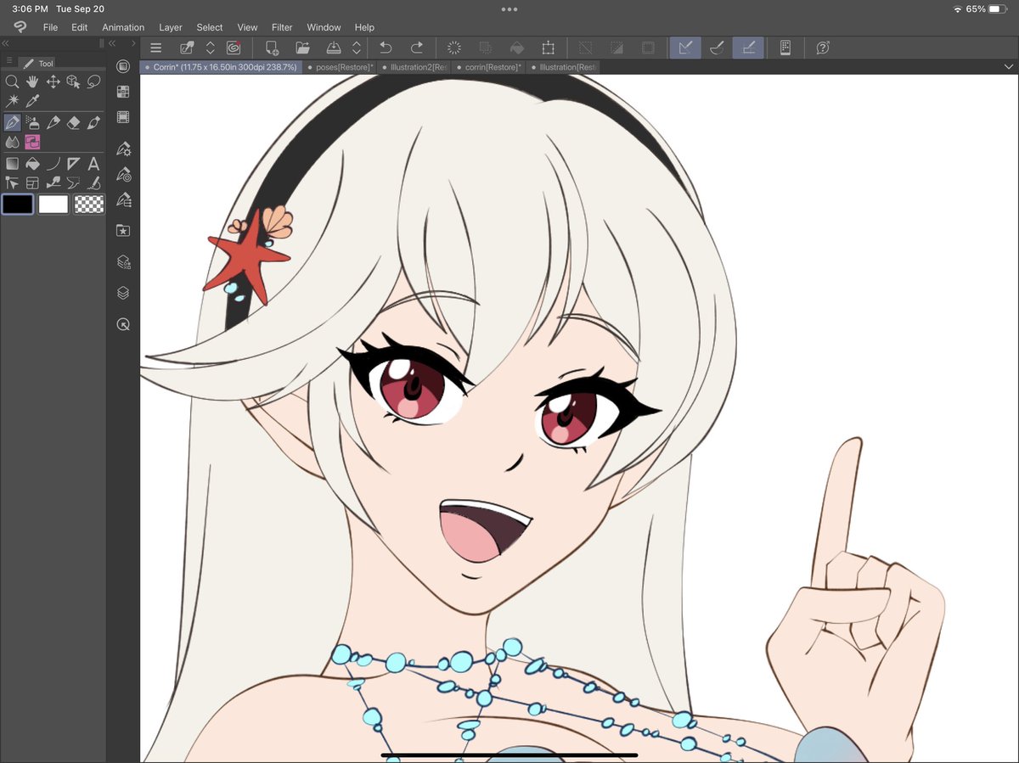Select the Figure curve tool

[53, 164]
